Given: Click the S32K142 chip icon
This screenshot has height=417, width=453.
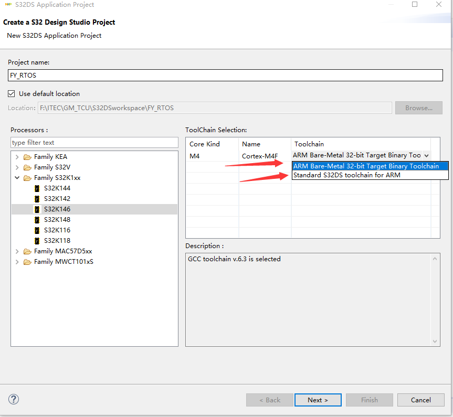Looking at the screenshot, I should point(37,199).
